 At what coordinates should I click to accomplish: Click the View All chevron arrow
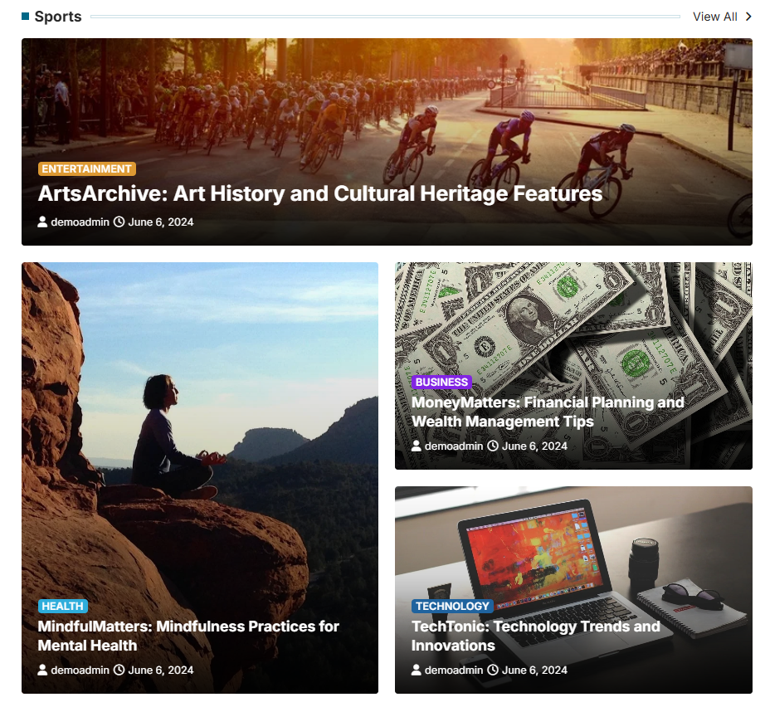coord(748,17)
